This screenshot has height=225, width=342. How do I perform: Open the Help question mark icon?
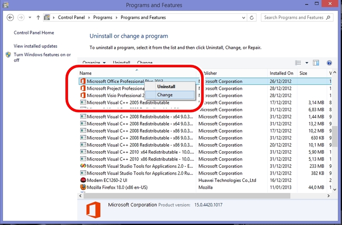tap(329, 63)
